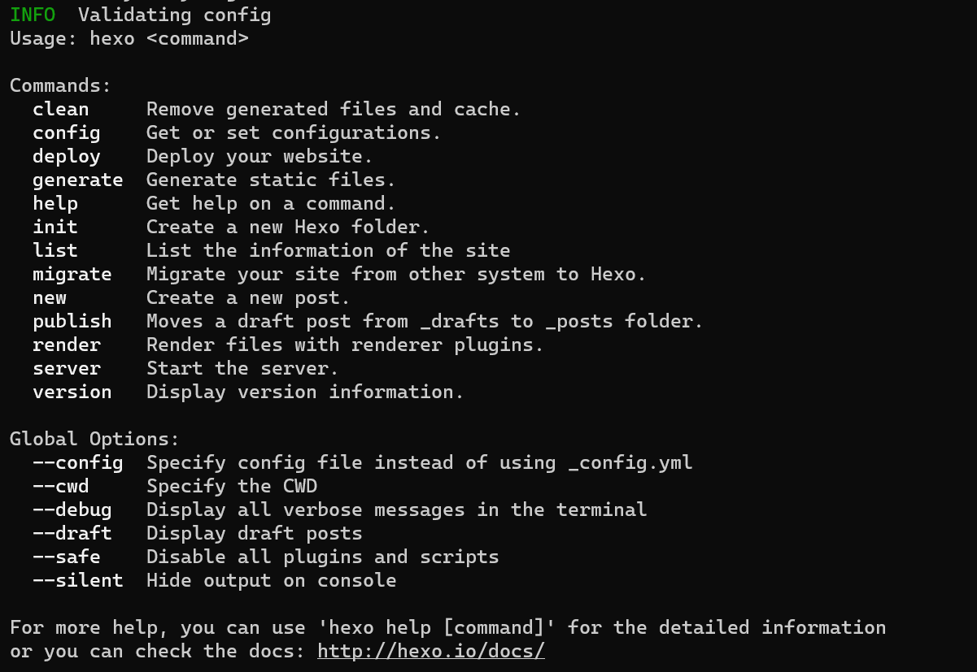Click the 'config' command name
977x672 pixels.
[67, 132]
